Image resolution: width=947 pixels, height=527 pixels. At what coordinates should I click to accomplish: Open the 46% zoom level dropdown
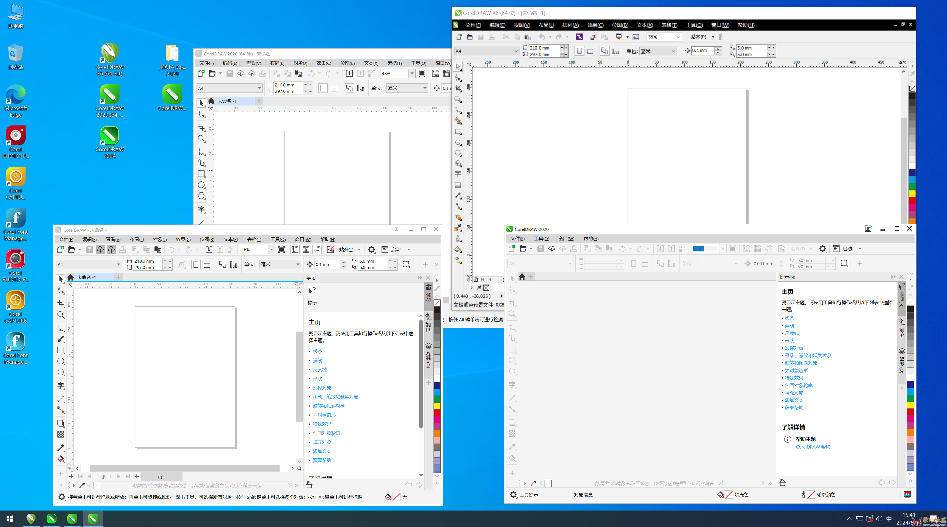tap(271, 250)
